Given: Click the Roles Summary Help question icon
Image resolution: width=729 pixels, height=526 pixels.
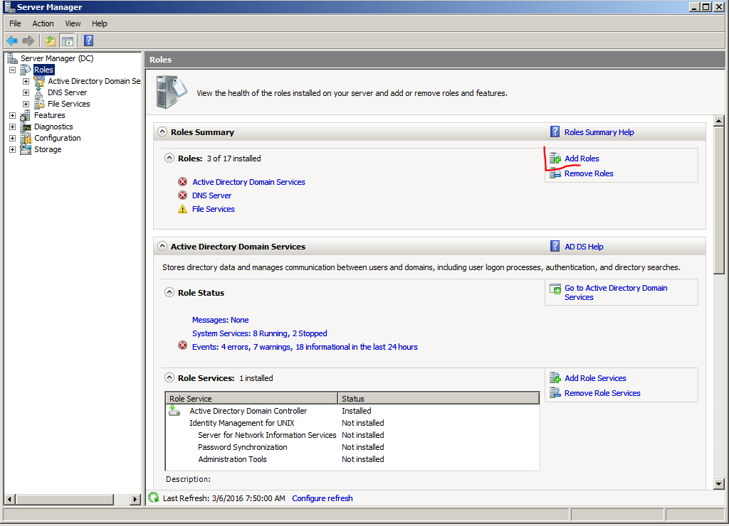Looking at the screenshot, I should (x=555, y=131).
